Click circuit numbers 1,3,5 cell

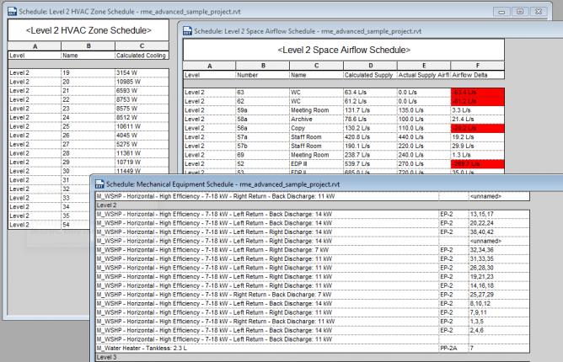click(x=499, y=322)
